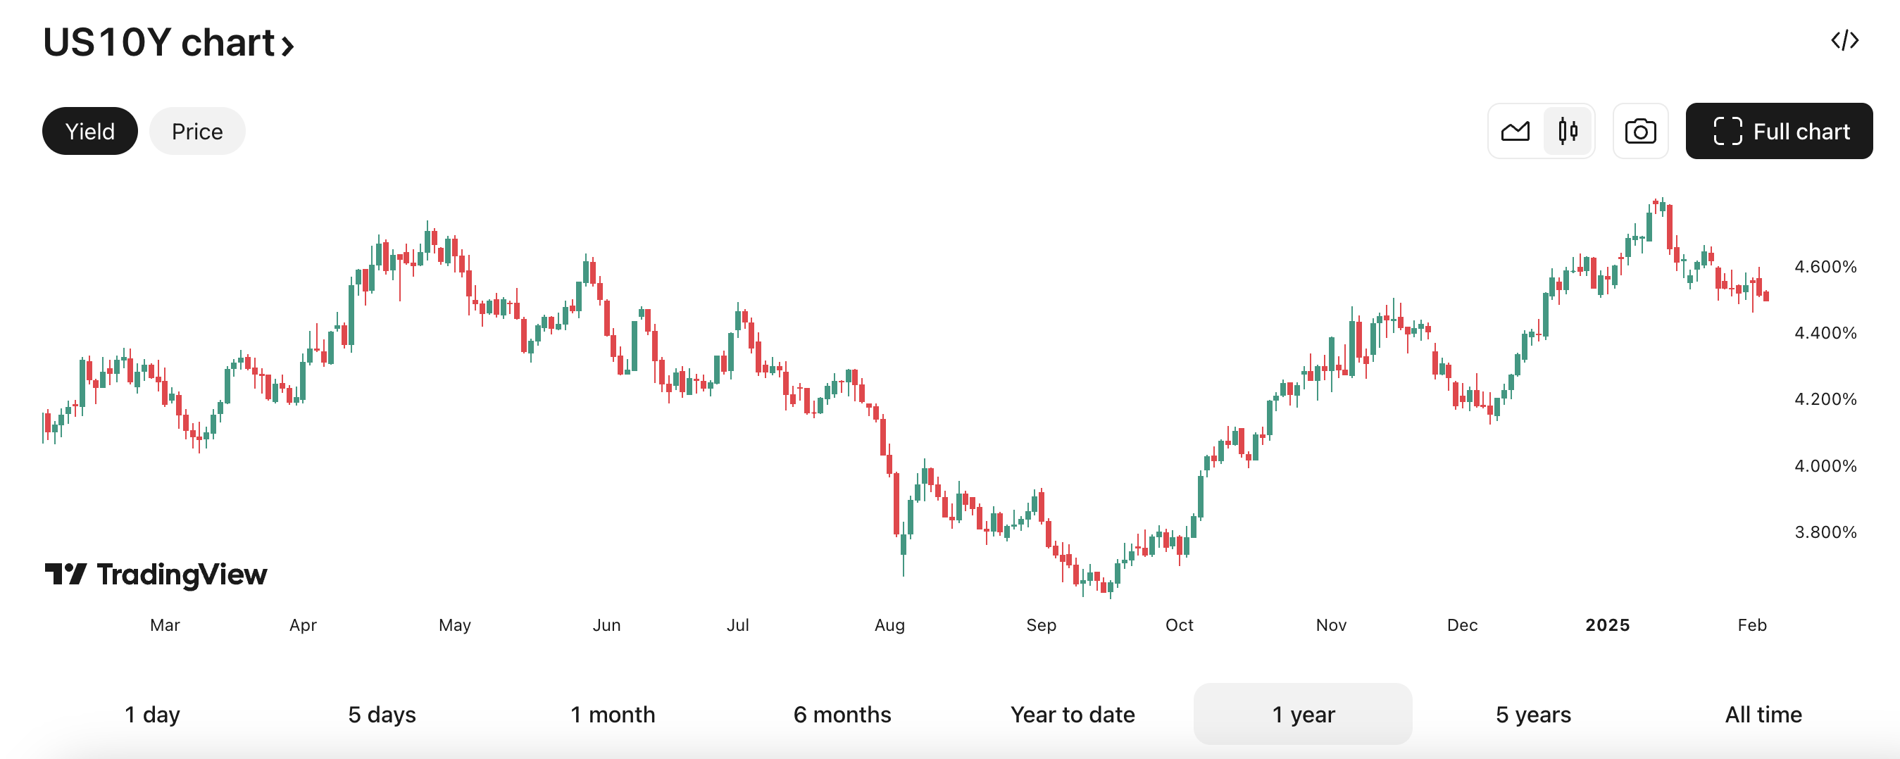Open the Full chart view

coord(1778,130)
